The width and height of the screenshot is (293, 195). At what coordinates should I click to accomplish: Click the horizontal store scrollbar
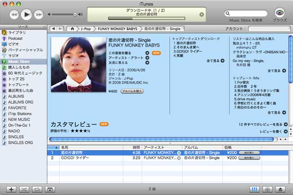point(162,139)
